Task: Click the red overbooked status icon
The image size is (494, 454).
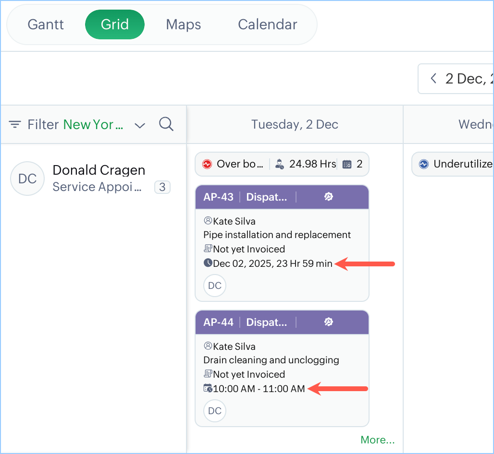Action: coord(207,164)
